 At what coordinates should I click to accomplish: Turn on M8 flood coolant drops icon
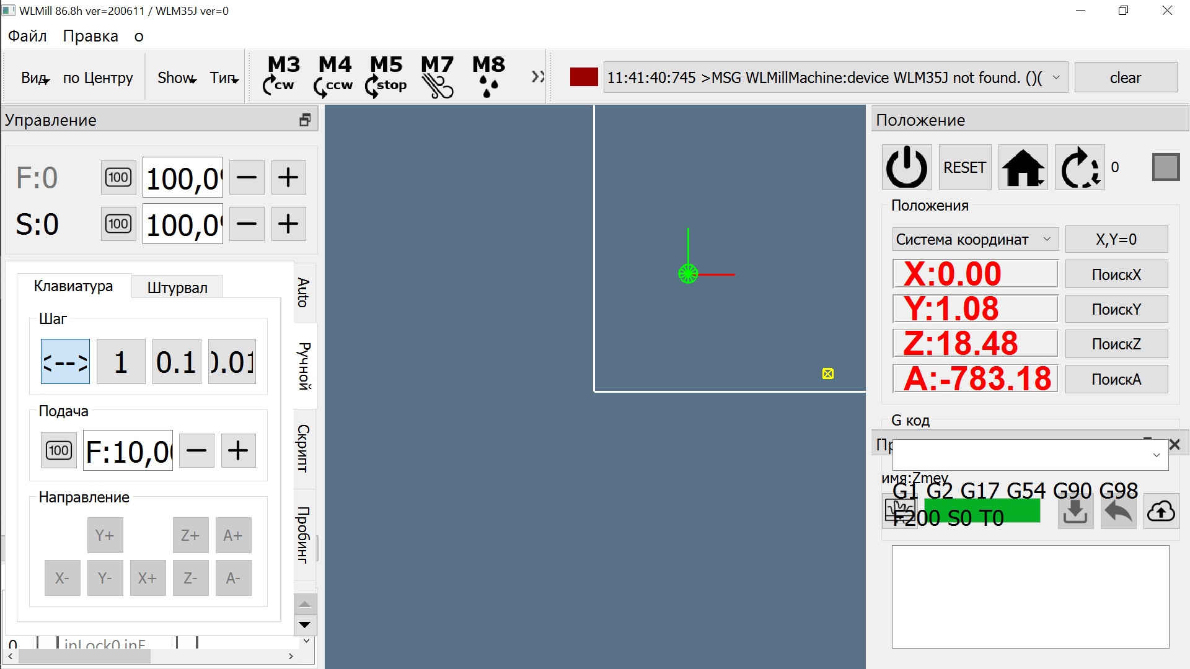pos(488,76)
